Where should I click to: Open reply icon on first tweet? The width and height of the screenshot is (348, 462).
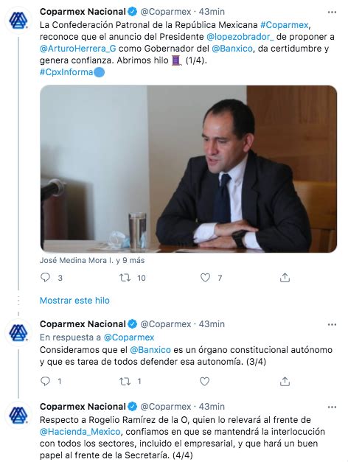[x=45, y=277]
